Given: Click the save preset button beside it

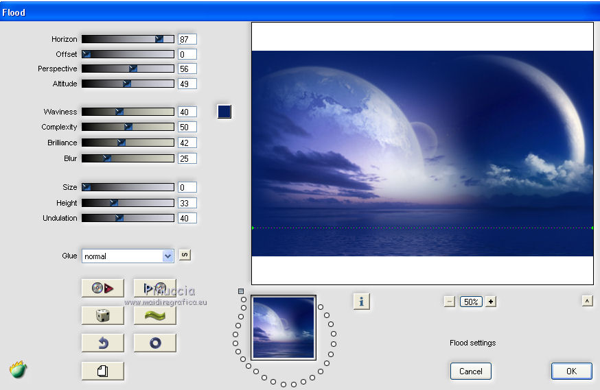Looking at the screenshot, I should click(155, 288).
